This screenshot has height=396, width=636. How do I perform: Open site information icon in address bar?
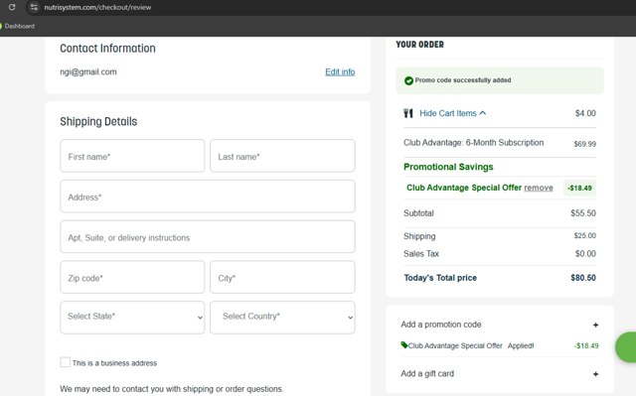34,7
